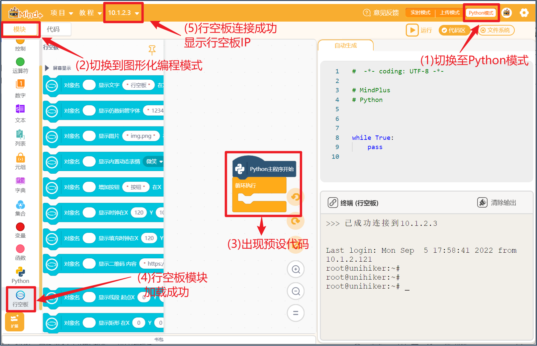Click the 'while True:' code line

coord(373,137)
